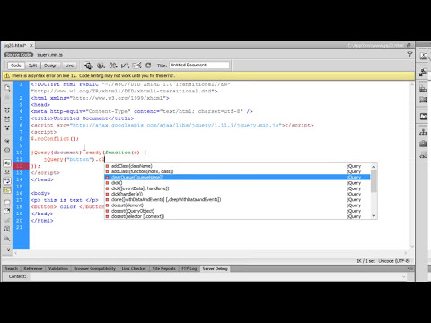Select the jq20.html document tab
Image resolution: width=431 pixels, height=323 pixels.
(x=15, y=45)
